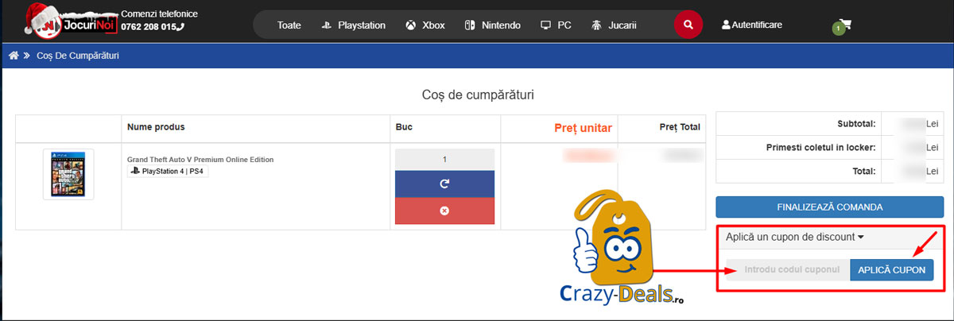
Task: Click the Coș de cumpărături page heading
Action: pos(478,95)
